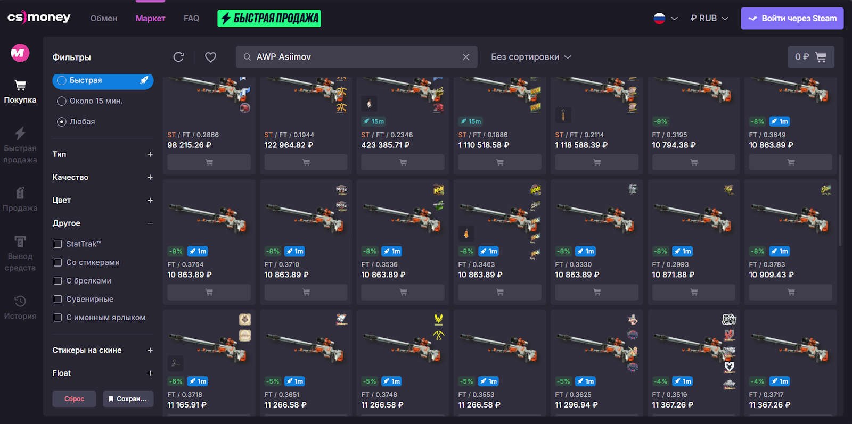Open the Покупка sidebar section
Image resolution: width=852 pixels, height=424 pixels.
(x=20, y=92)
